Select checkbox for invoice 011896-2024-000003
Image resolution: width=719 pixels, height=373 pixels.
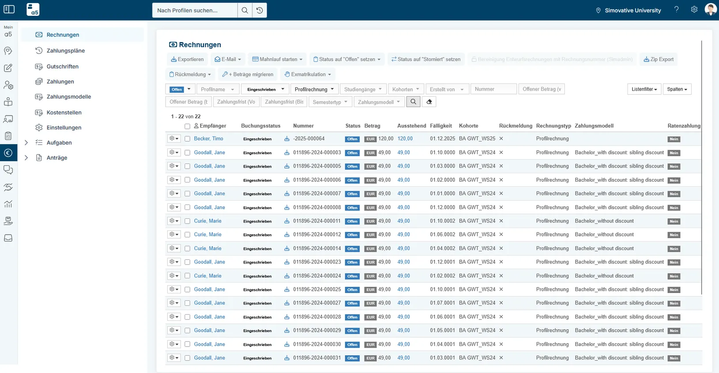(187, 152)
